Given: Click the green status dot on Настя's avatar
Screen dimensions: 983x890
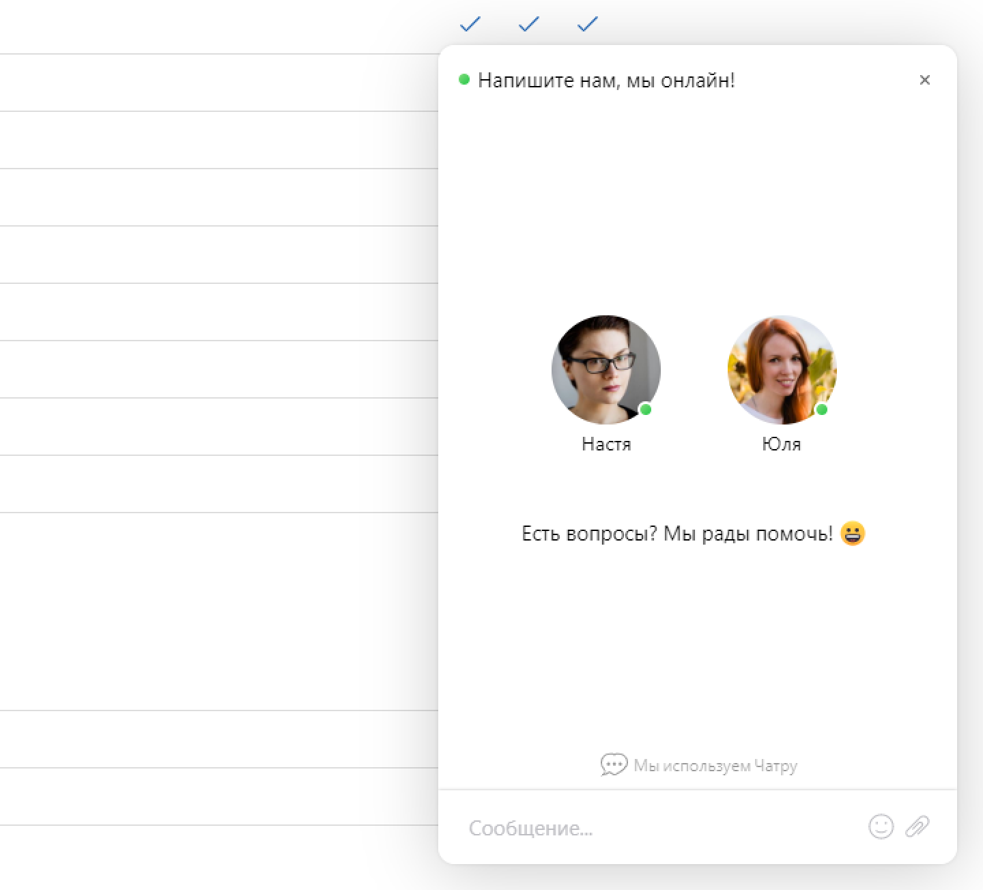Looking at the screenshot, I should (x=645, y=410).
